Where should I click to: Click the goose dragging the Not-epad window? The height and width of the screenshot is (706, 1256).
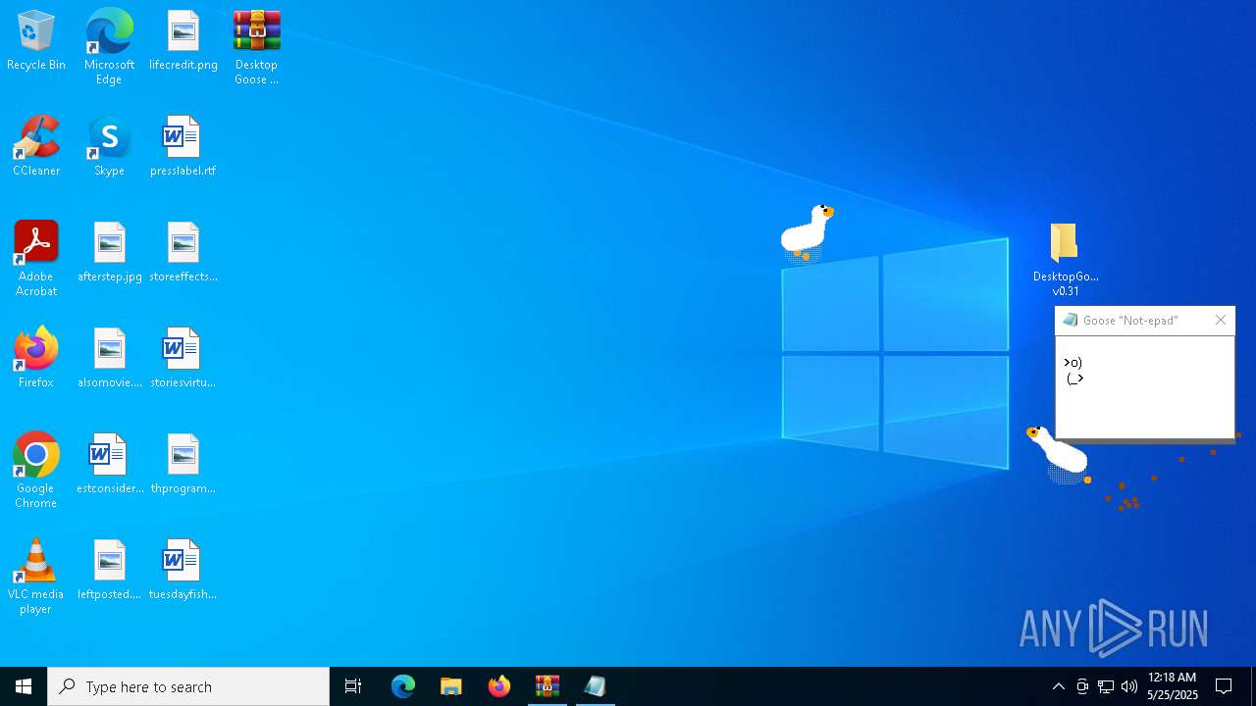[1059, 455]
